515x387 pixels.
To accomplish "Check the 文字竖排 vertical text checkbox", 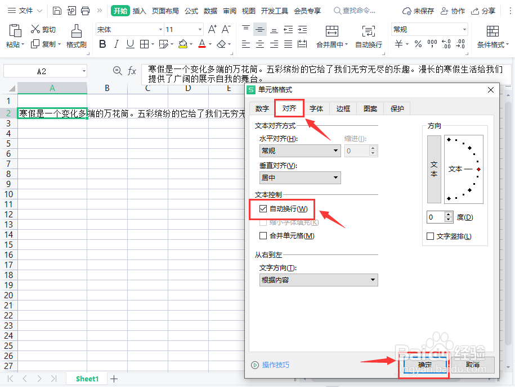I will pyautogui.click(x=430, y=236).
